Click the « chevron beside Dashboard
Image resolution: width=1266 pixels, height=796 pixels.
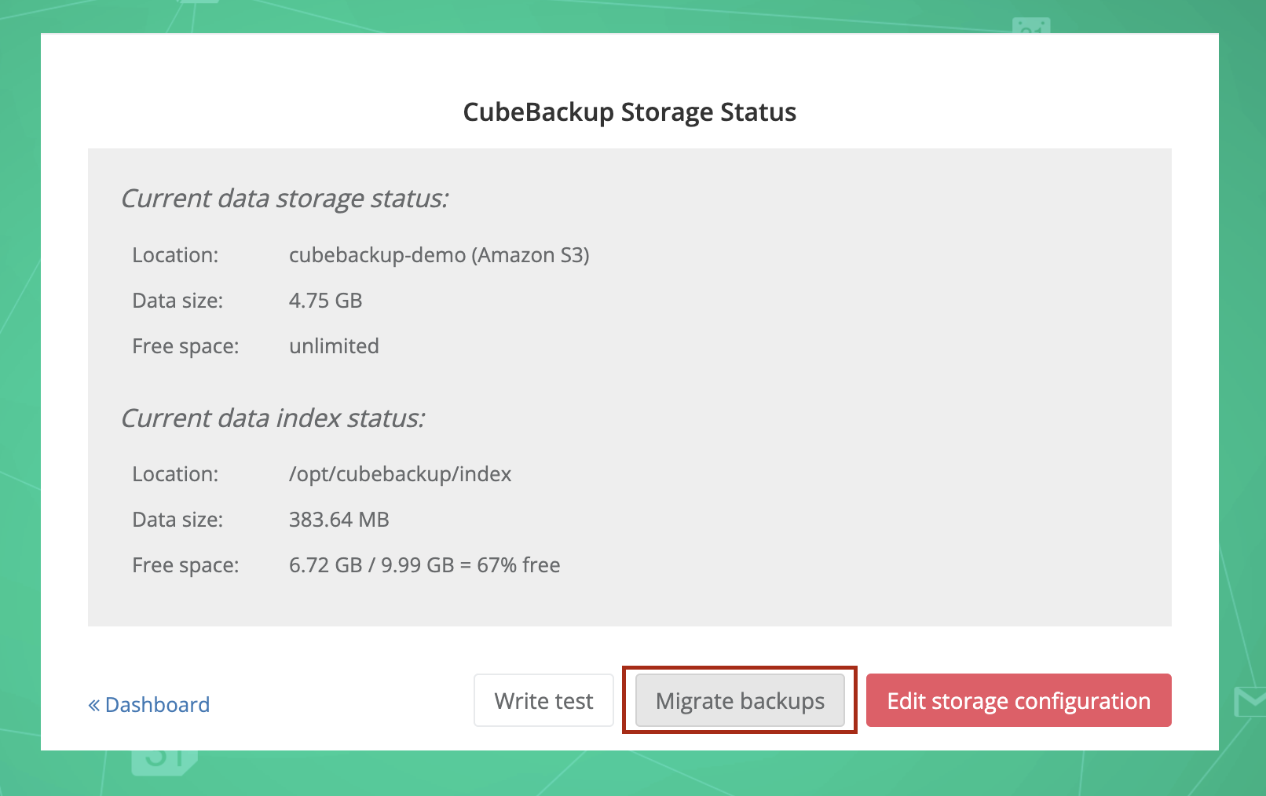point(93,704)
